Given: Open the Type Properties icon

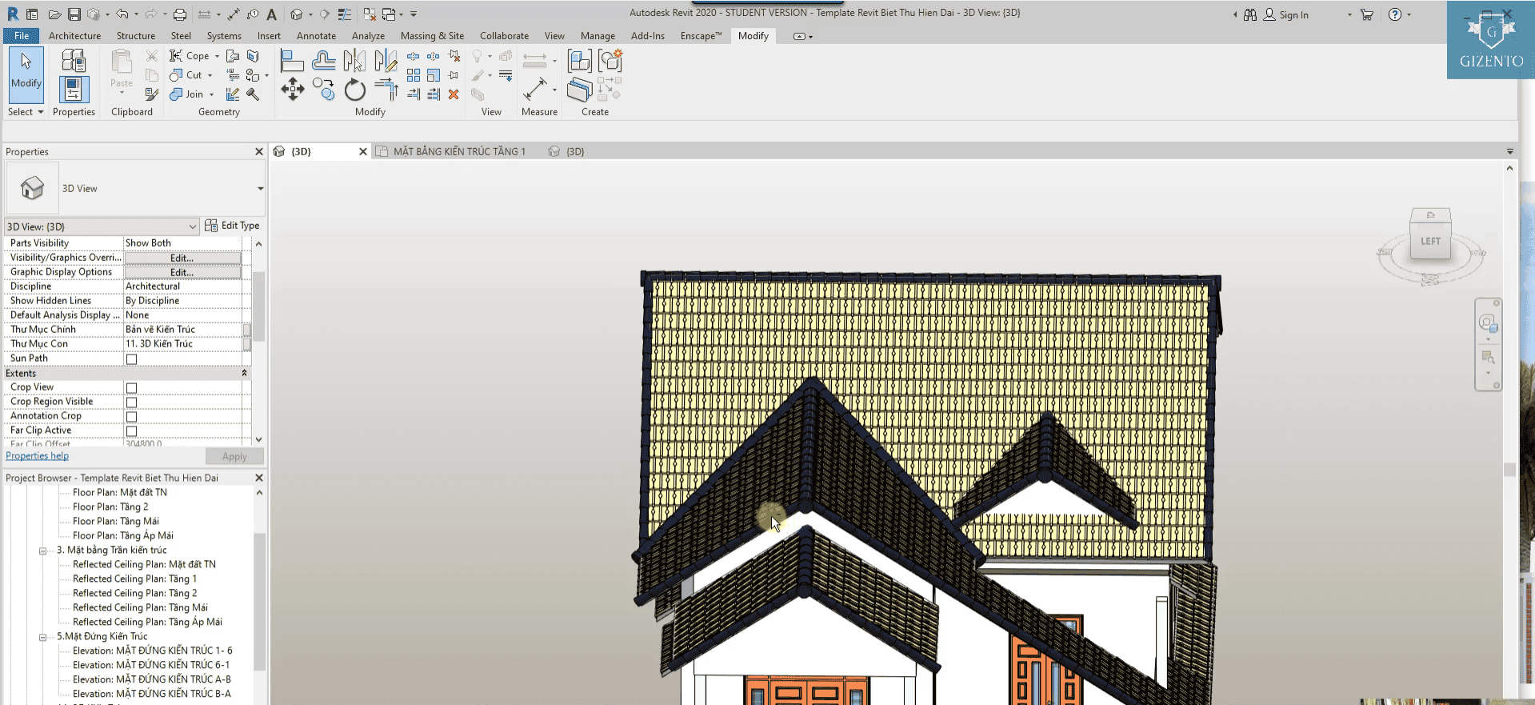Looking at the screenshot, I should 74,59.
